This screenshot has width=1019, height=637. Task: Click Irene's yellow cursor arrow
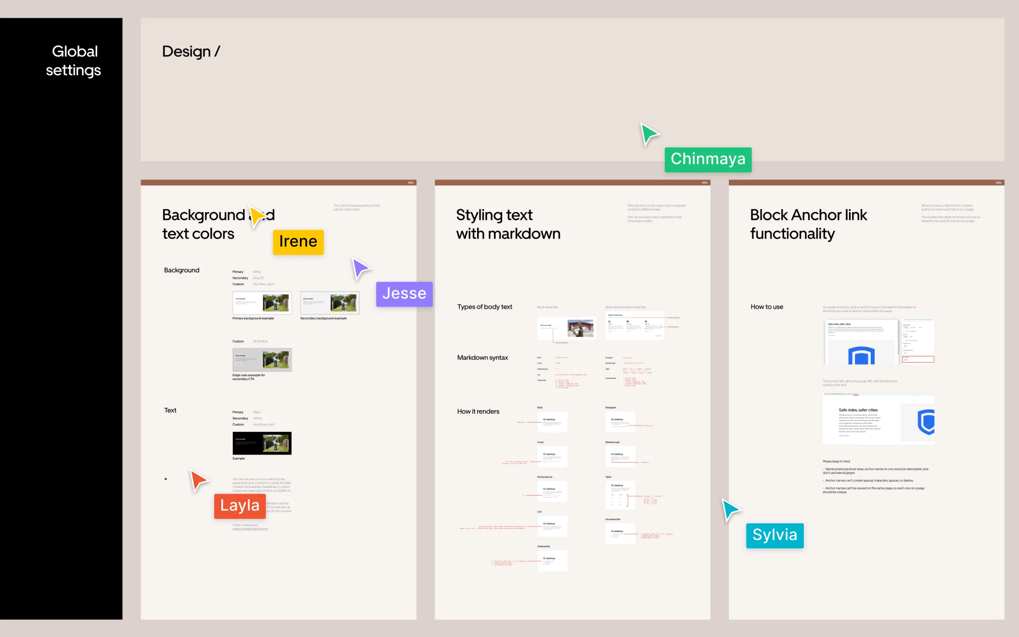coord(256,216)
